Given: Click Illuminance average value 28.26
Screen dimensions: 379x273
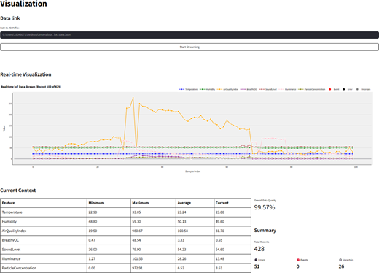Looking at the screenshot, I should click(181, 258).
